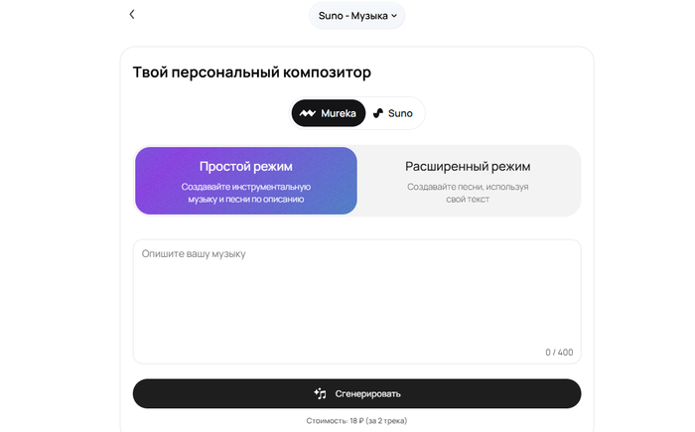Click the Suno music note logo icon
The image size is (695, 432).
tap(378, 113)
